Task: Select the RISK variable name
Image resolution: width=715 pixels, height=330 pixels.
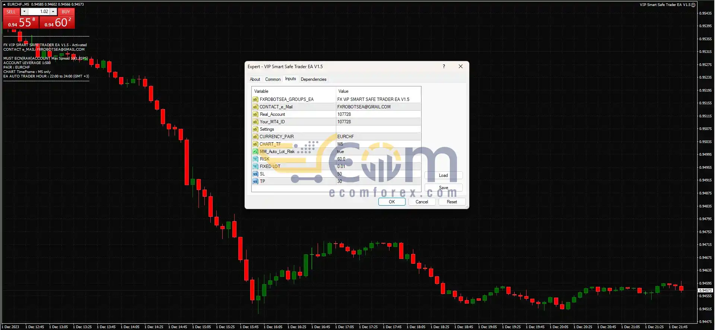Action: (x=264, y=159)
